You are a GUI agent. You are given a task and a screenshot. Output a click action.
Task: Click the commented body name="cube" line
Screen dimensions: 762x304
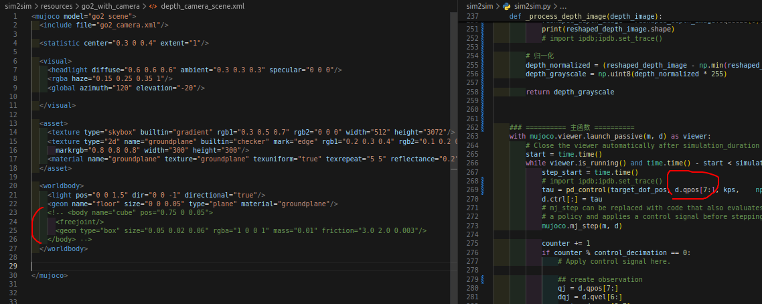pos(130,213)
